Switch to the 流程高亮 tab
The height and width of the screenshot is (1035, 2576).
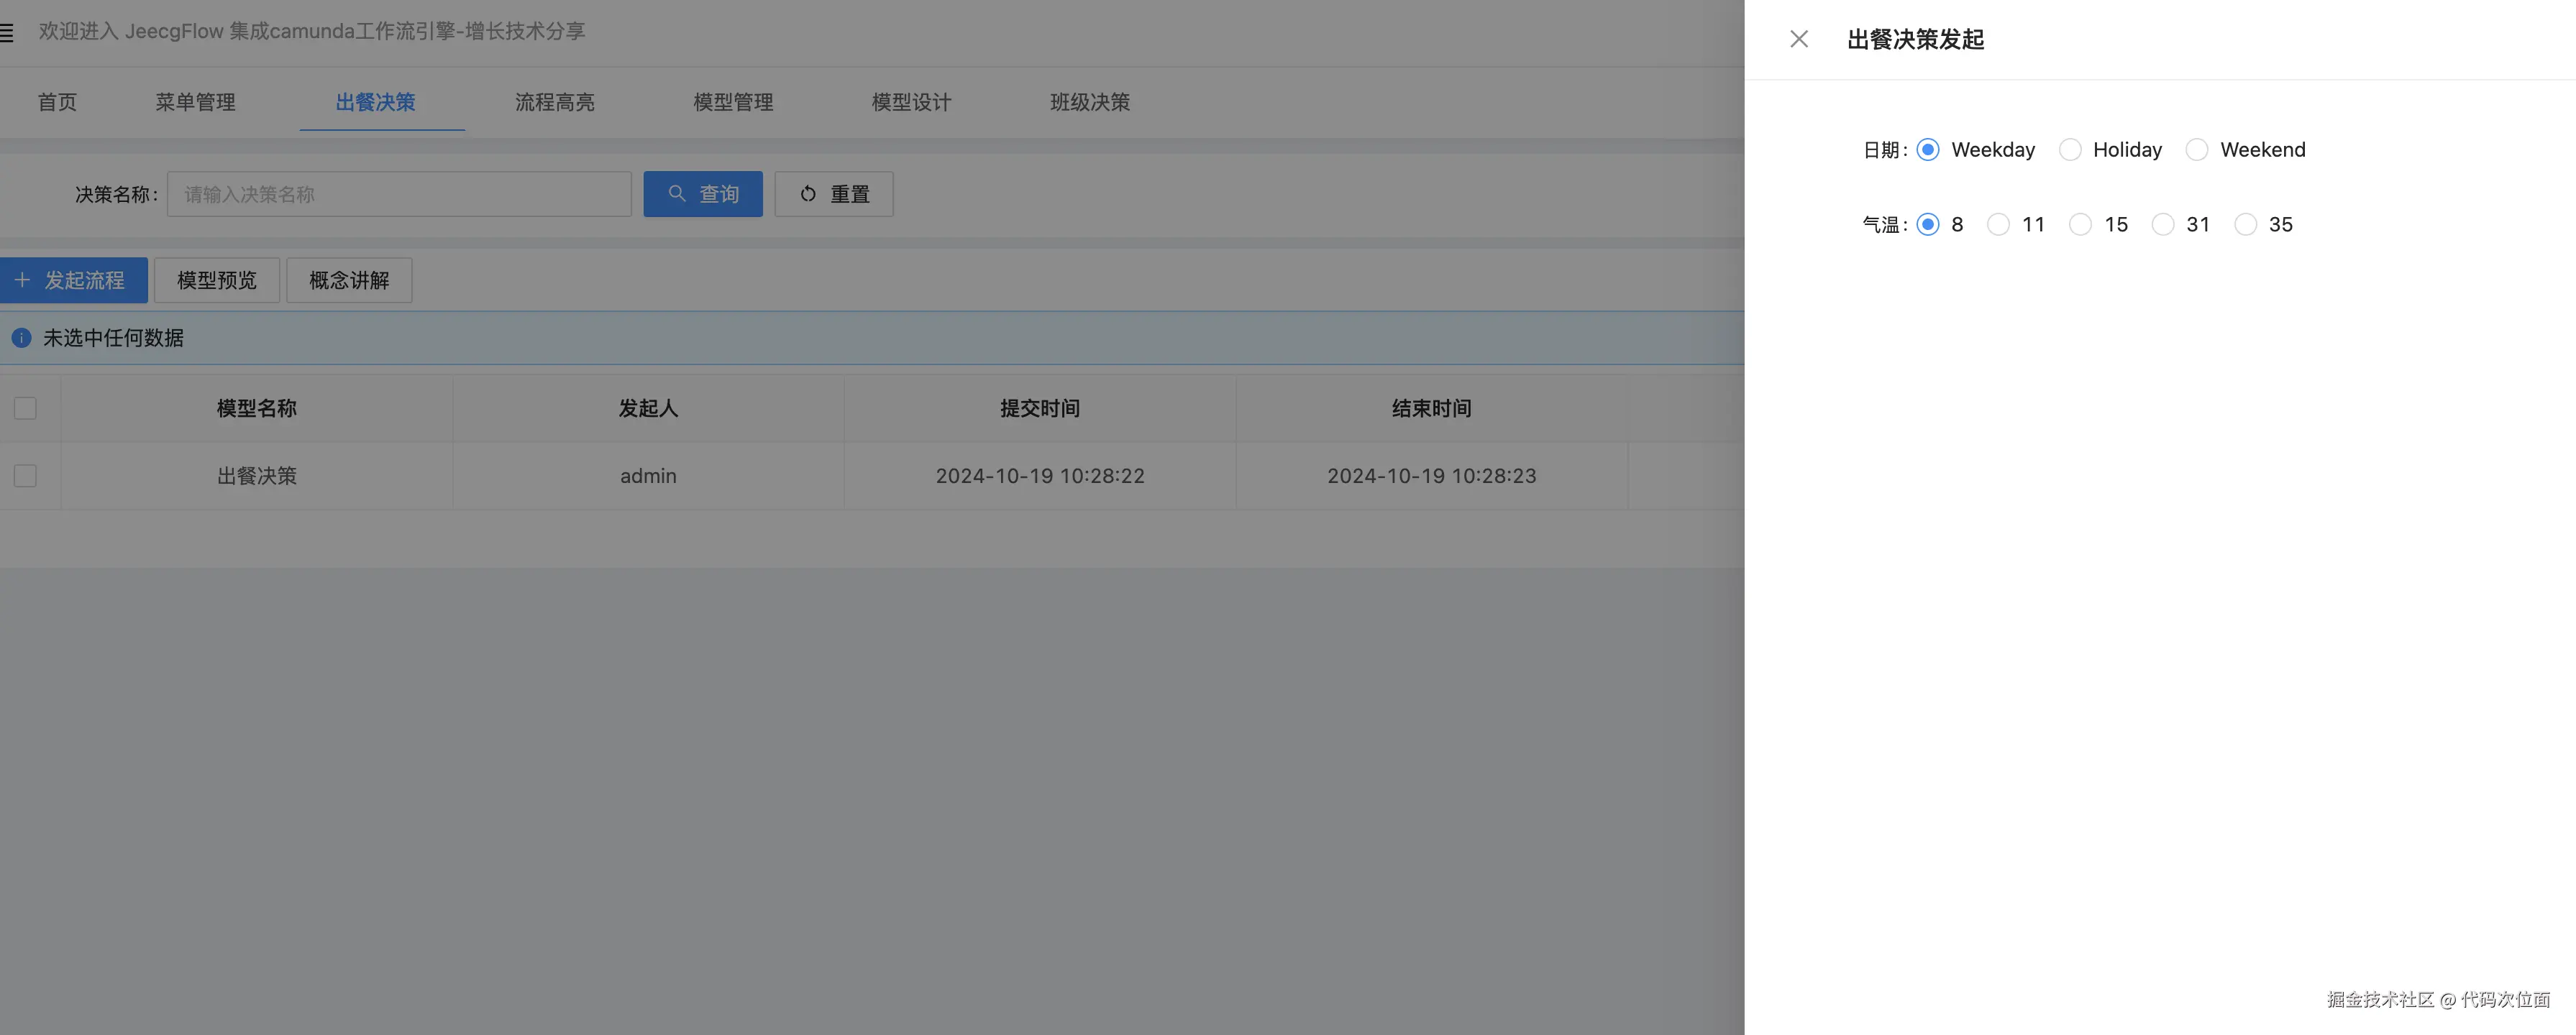(x=554, y=102)
